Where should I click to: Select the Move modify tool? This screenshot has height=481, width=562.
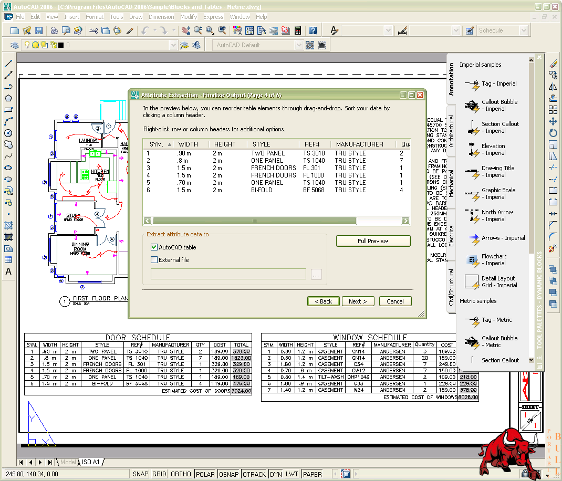(553, 121)
